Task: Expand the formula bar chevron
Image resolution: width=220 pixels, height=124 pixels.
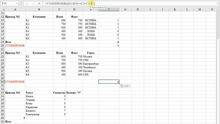Action: pyautogui.click(x=218, y=3)
